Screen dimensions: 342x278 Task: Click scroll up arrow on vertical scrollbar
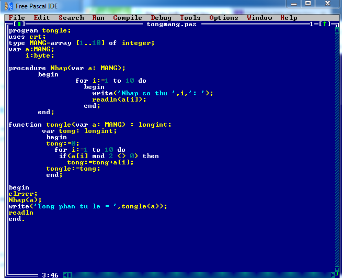(337, 30)
